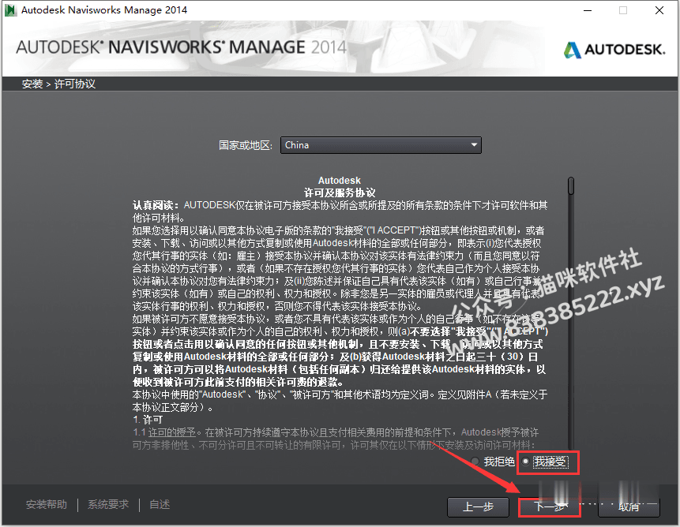Close the installer window
Image resolution: width=680 pixels, height=527 pixels.
pyautogui.click(x=659, y=10)
